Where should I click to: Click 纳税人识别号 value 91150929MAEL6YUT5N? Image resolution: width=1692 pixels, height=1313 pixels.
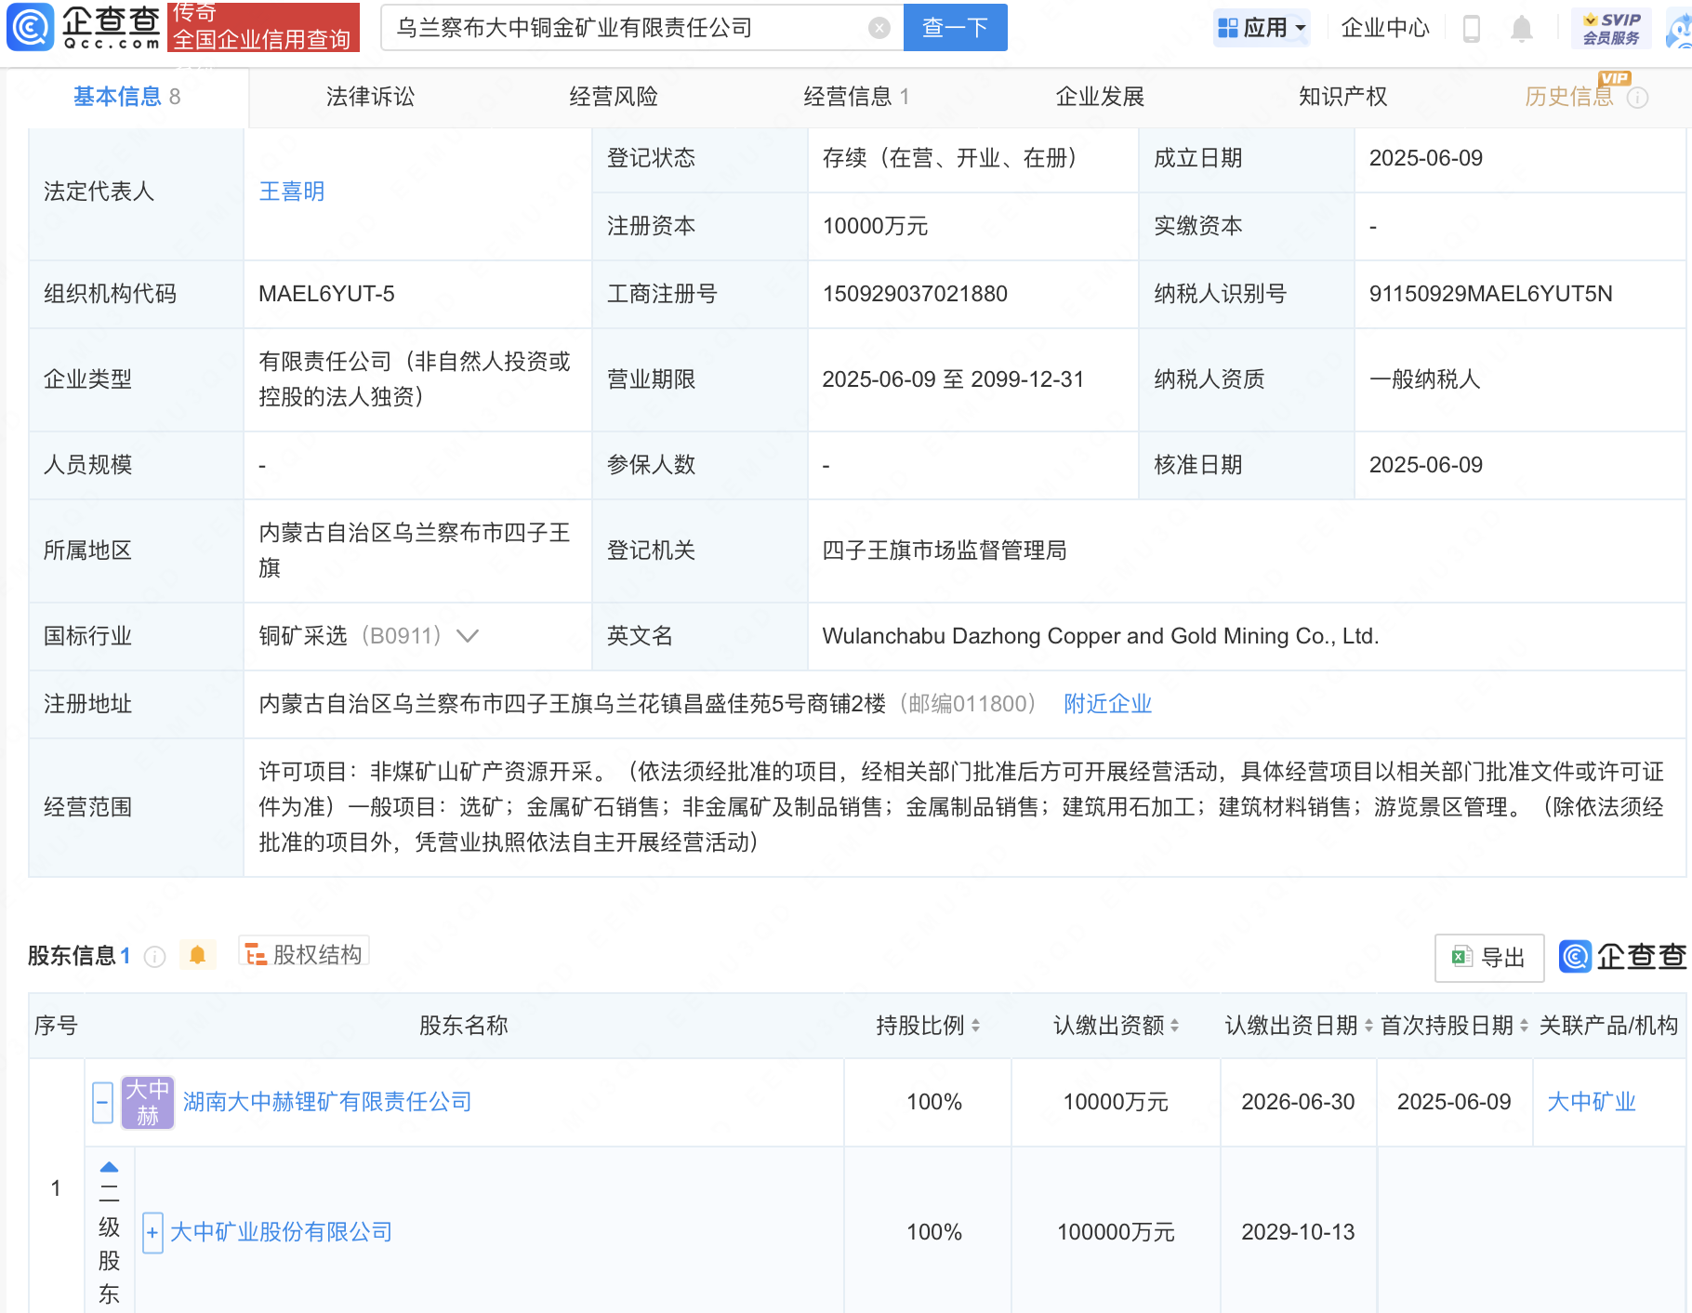tap(1490, 294)
